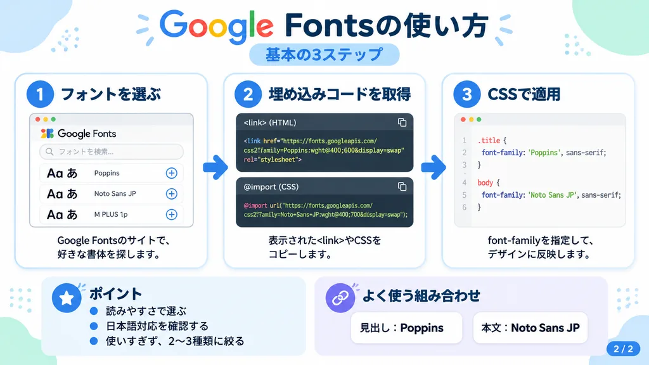Open the M PLUS 1p font row
This screenshot has height=365, width=649.
point(112,214)
